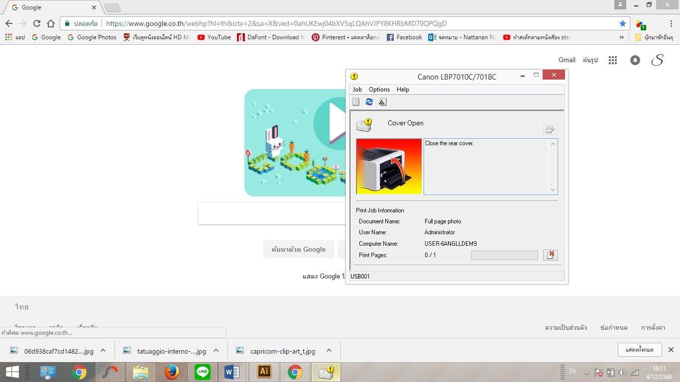Open the Windows Start button
Screen dimensions: 680x382
click(x=12, y=372)
